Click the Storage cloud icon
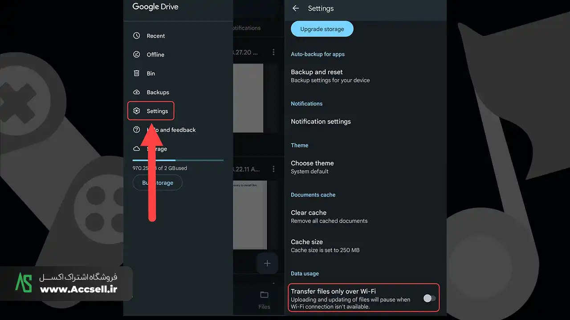This screenshot has width=570, height=320. [x=137, y=148]
